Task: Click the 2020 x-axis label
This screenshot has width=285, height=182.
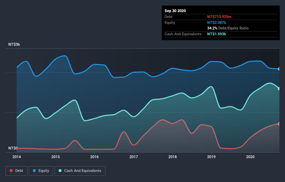Action: tap(250, 157)
